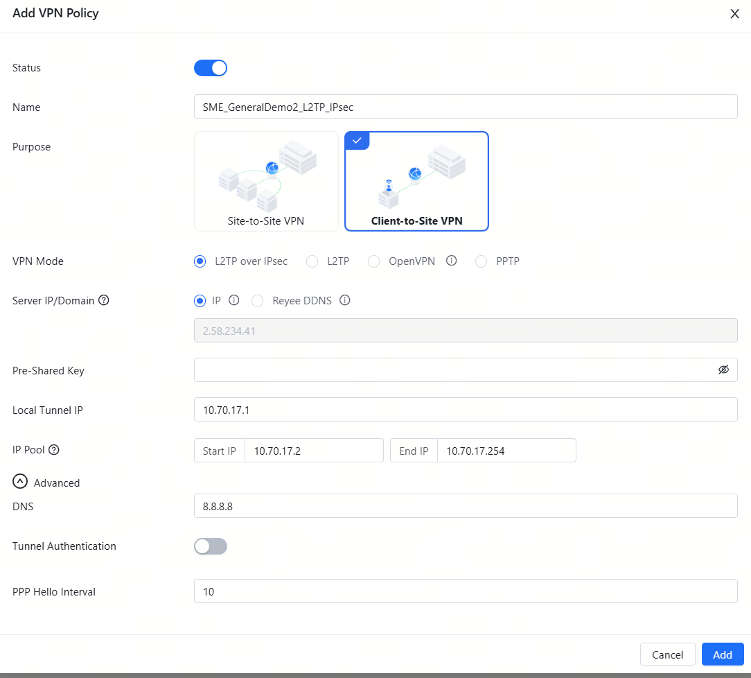Select the Client-to-Site VPN purpose card

tap(416, 181)
